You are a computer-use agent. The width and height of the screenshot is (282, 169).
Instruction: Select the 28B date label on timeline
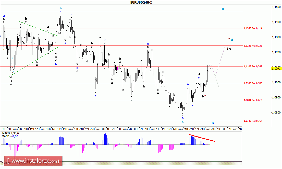213,129
